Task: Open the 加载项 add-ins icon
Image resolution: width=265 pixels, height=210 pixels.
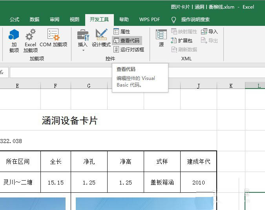Action: click(x=14, y=40)
